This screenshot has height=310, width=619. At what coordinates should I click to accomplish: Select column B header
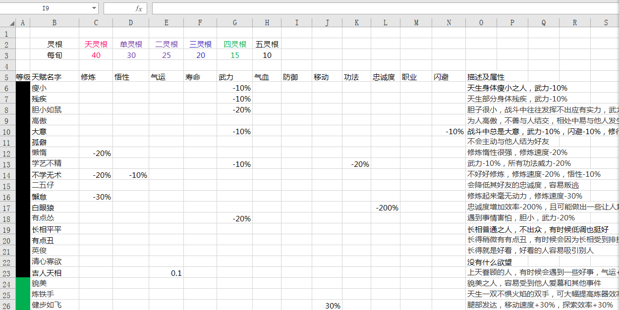(55, 23)
